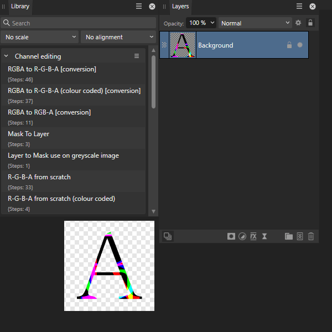Select R-G-B-A from scratch (colour coded) macro
The height and width of the screenshot is (332, 332).
point(73,203)
